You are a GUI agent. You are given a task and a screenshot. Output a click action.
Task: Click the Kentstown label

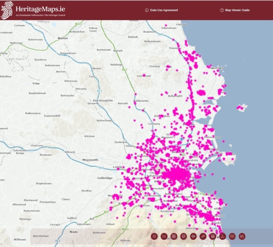tap(103, 50)
